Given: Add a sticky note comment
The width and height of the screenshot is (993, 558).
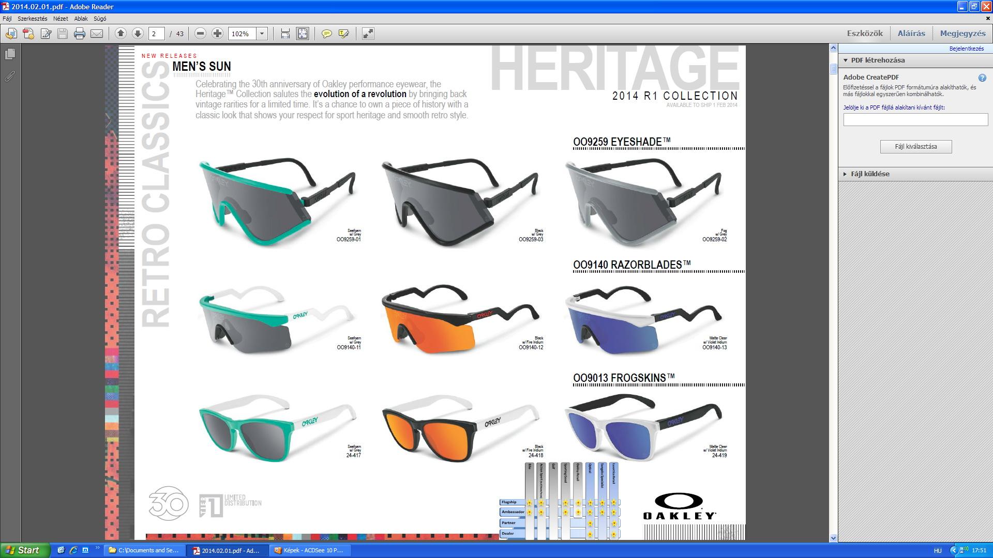Looking at the screenshot, I should point(326,34).
